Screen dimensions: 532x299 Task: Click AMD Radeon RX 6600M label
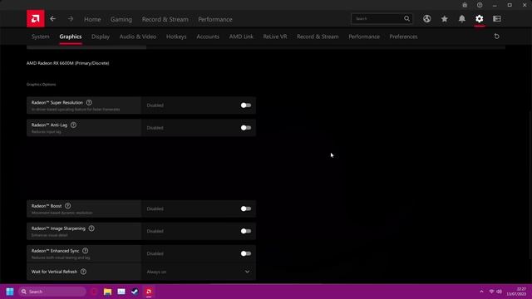pos(68,63)
